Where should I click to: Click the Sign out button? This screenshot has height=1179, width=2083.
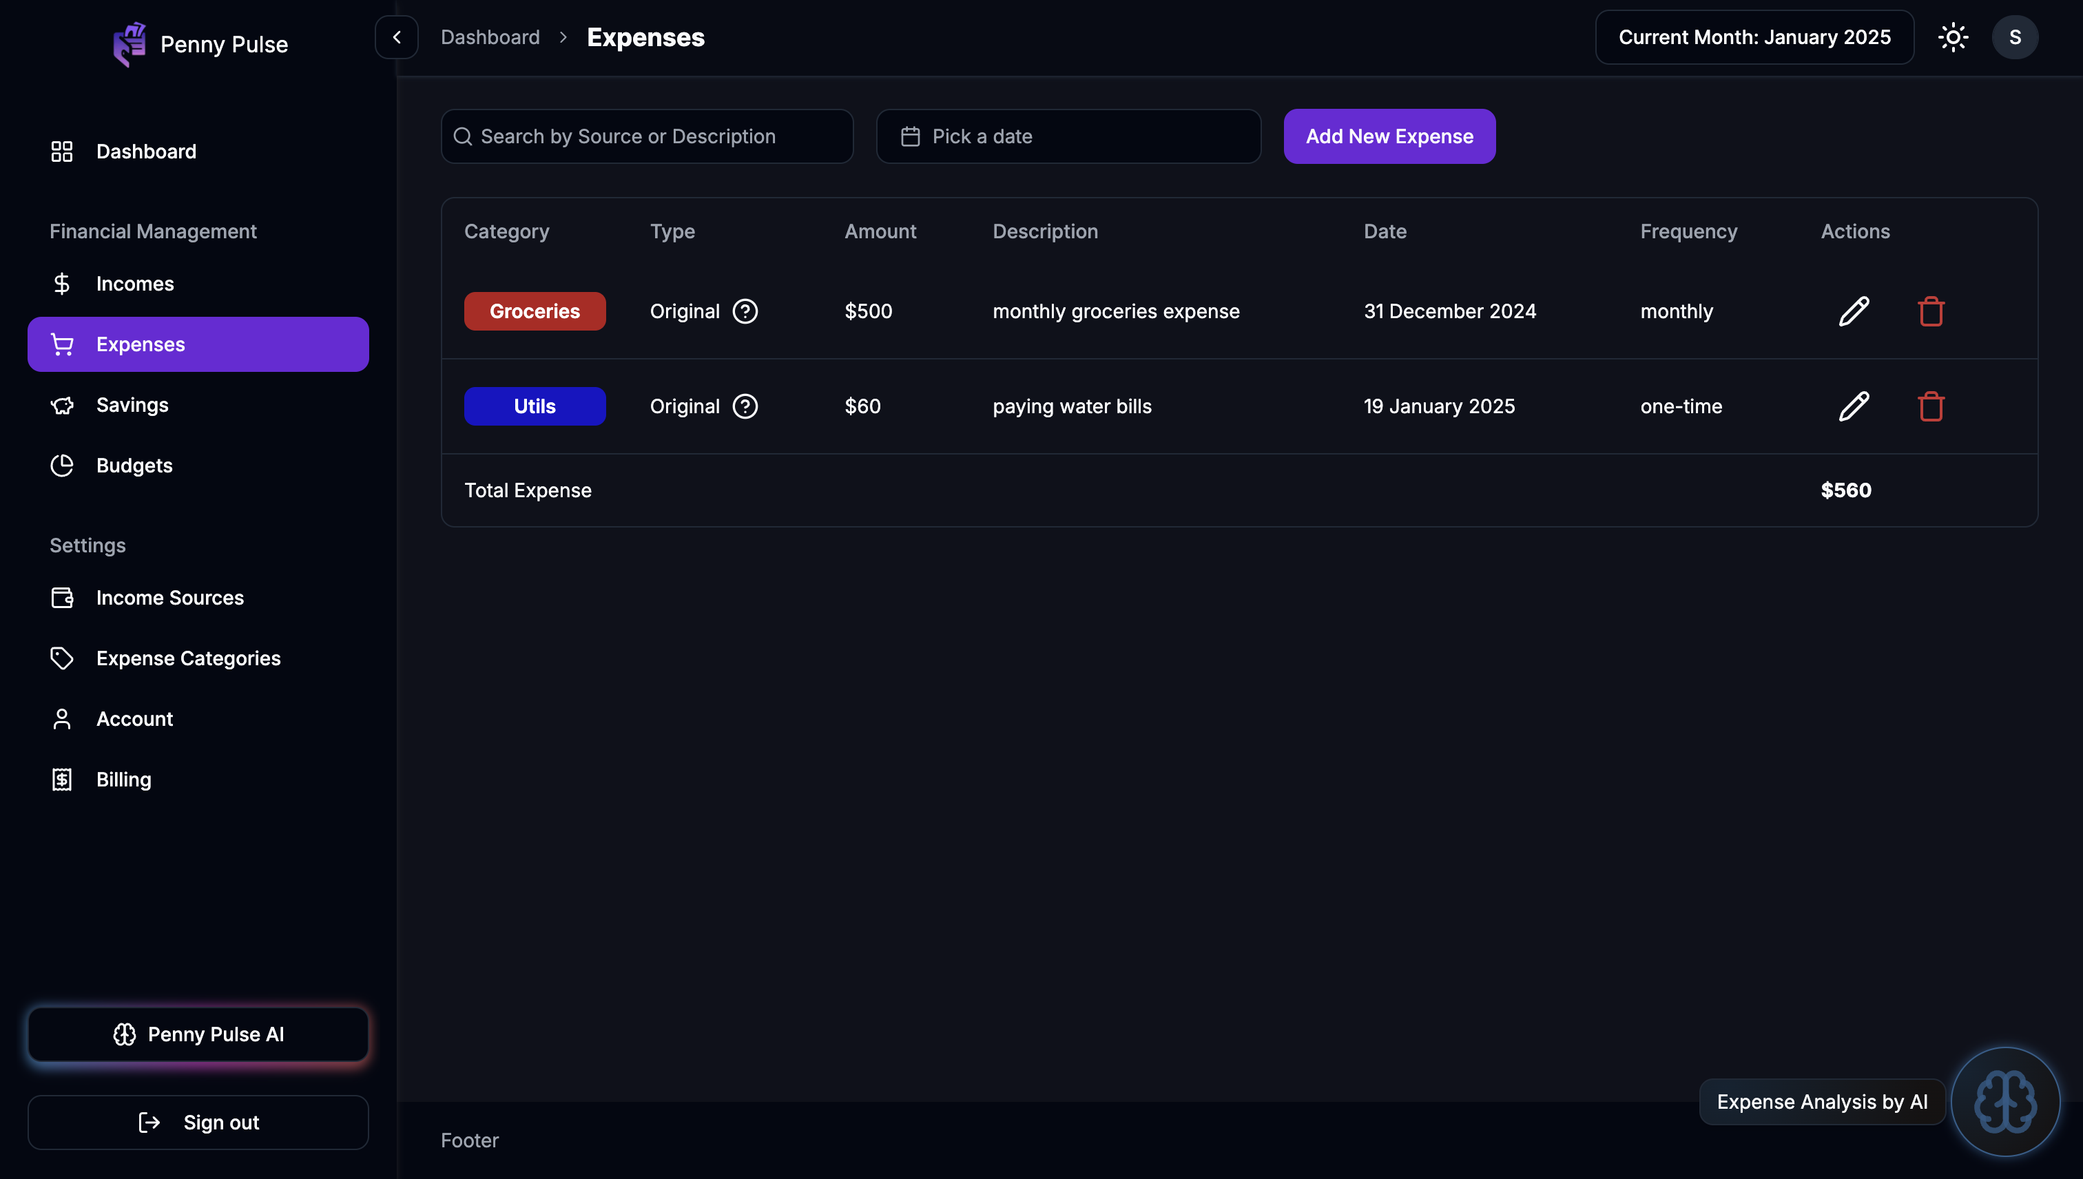(198, 1123)
